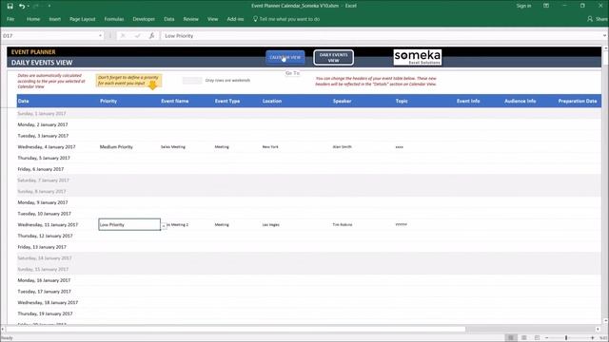Screen dimensions: 609x342
Task: Click the Ribbon Display Options icon
Action: [546, 6]
